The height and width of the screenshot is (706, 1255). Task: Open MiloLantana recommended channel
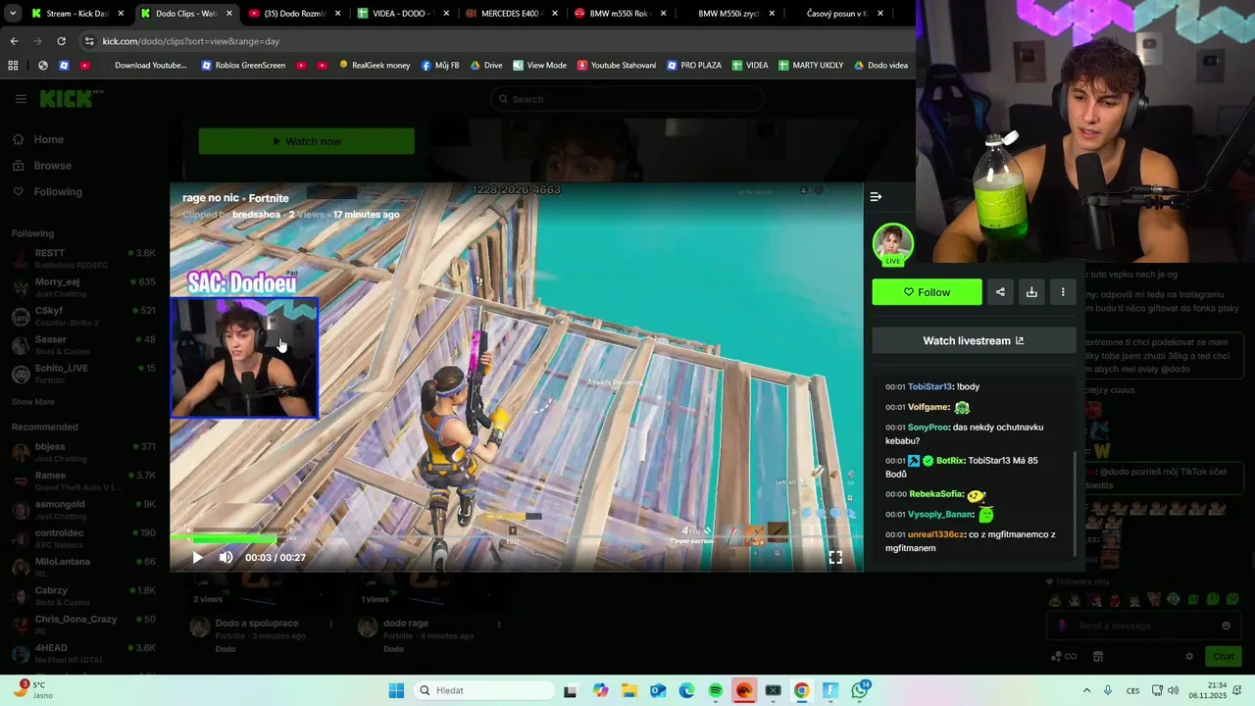point(83,567)
